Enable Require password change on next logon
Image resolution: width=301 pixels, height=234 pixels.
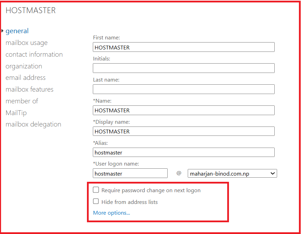[x=96, y=190]
